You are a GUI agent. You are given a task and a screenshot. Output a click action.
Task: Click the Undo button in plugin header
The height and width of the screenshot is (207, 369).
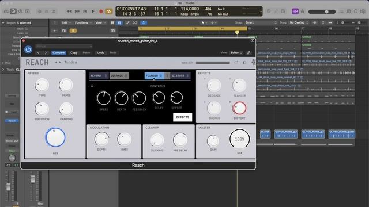101,53
